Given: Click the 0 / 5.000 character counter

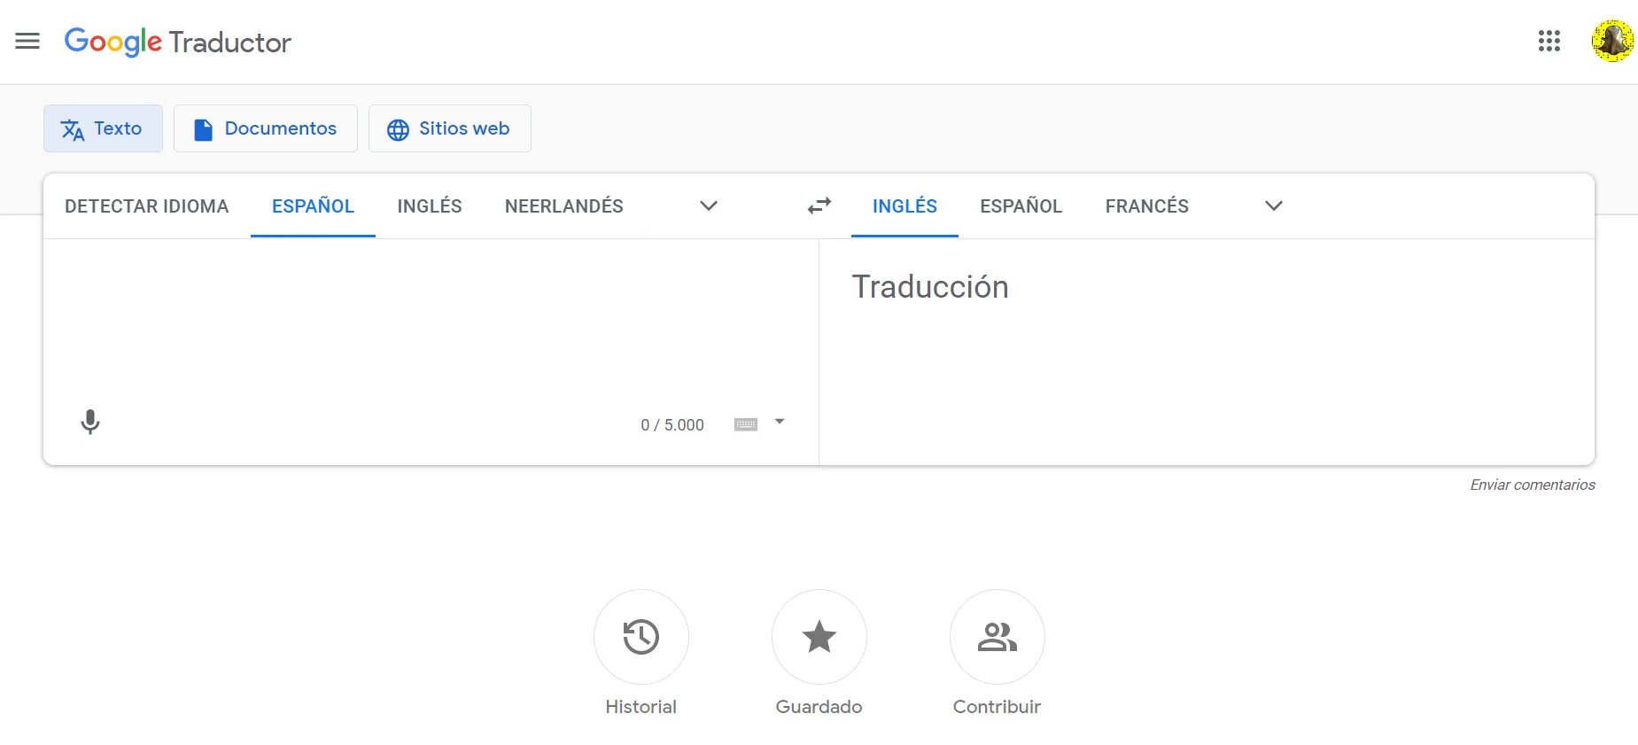Looking at the screenshot, I should (672, 425).
